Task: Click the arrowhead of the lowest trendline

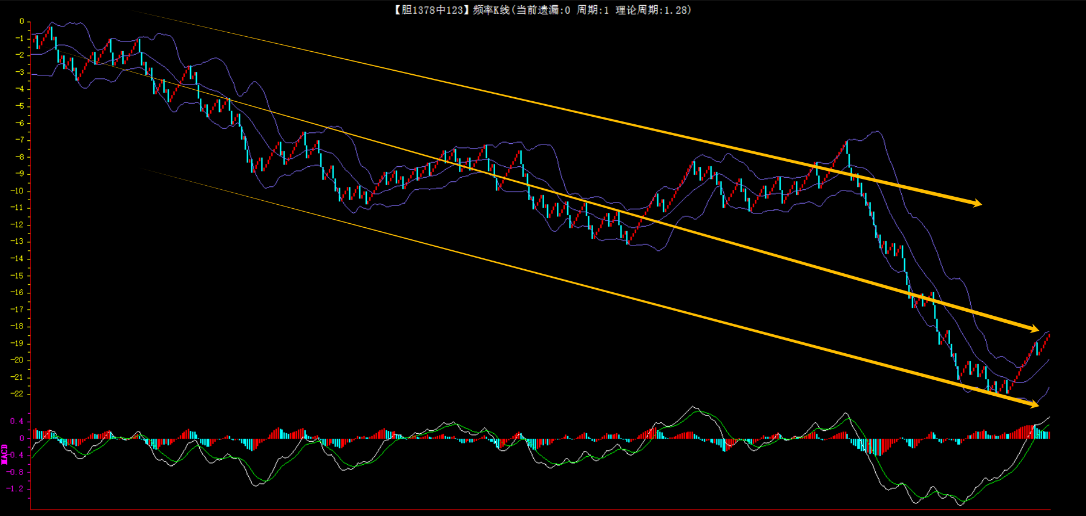Action: (1034, 404)
